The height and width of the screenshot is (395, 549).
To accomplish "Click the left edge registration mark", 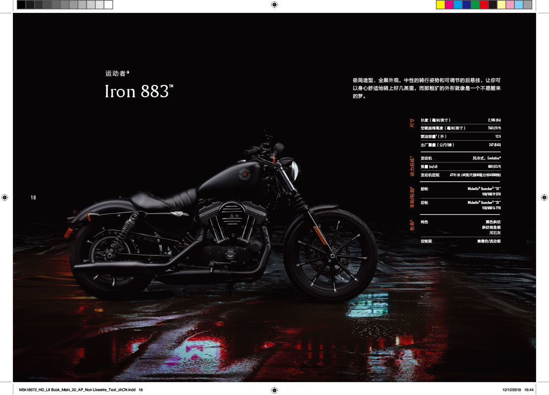I will [4, 197].
